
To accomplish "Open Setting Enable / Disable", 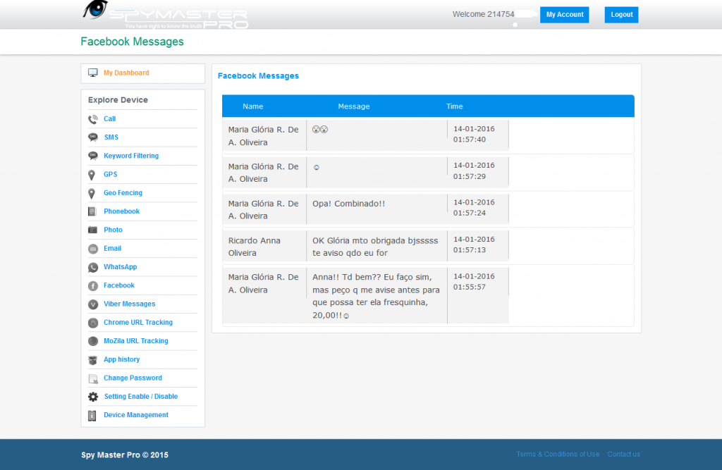I will 141,396.
